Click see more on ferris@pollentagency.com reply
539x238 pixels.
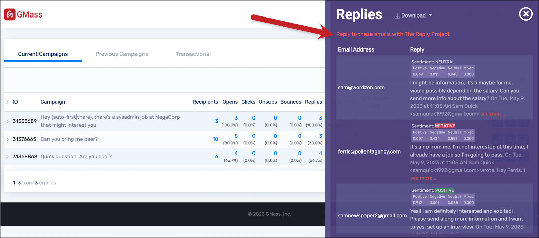pos(423,178)
